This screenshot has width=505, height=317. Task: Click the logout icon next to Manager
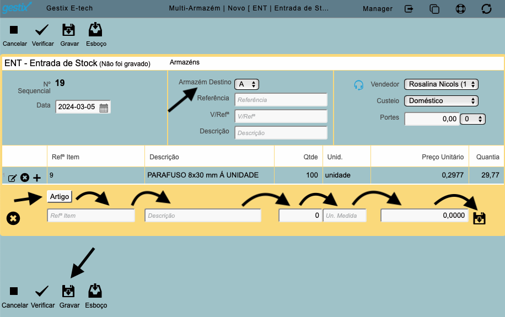409,9
